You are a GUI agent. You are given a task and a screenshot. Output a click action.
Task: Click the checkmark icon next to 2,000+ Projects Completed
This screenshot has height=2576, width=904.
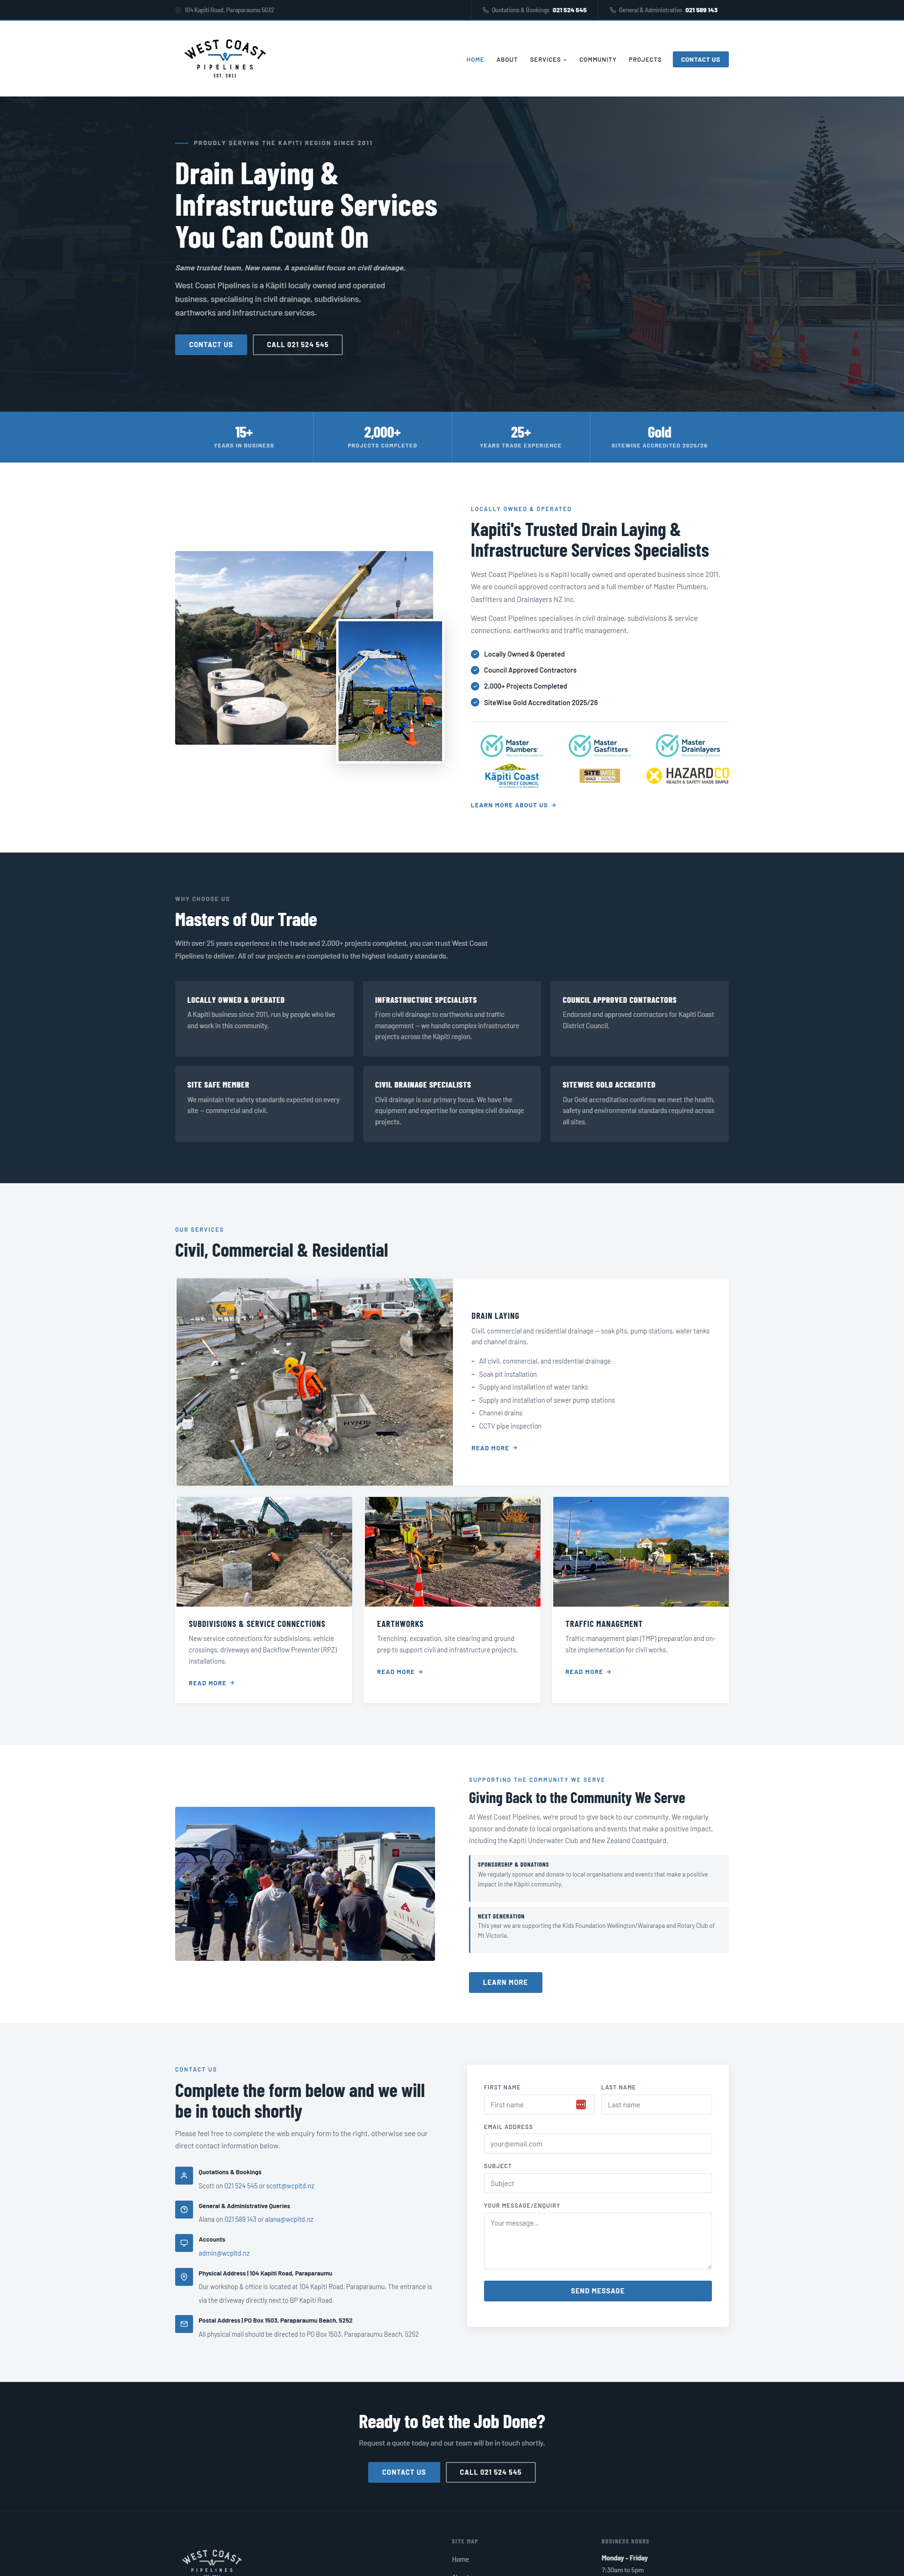click(x=475, y=686)
